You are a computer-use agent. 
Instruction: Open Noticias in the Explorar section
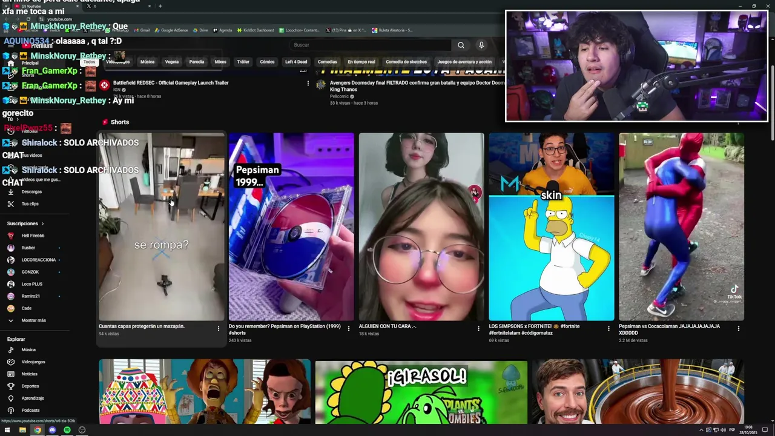[x=22, y=374]
